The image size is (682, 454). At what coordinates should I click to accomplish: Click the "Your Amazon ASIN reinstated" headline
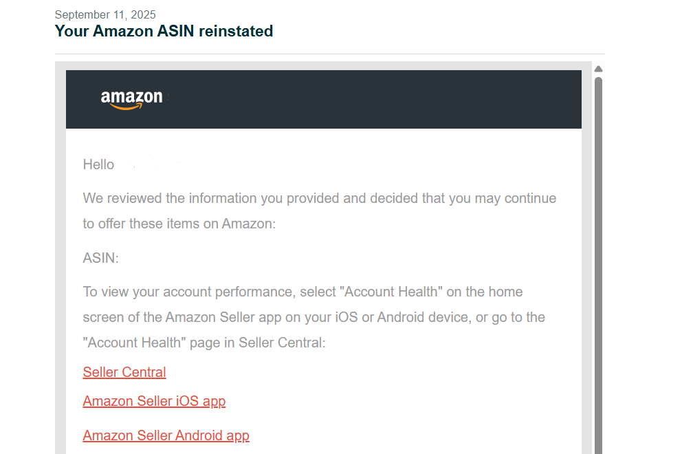164,31
